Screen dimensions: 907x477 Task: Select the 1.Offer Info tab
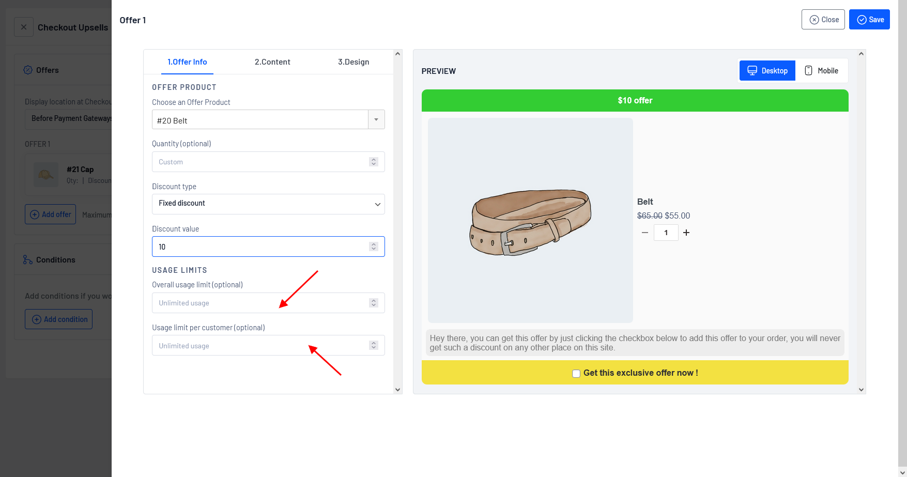187,62
